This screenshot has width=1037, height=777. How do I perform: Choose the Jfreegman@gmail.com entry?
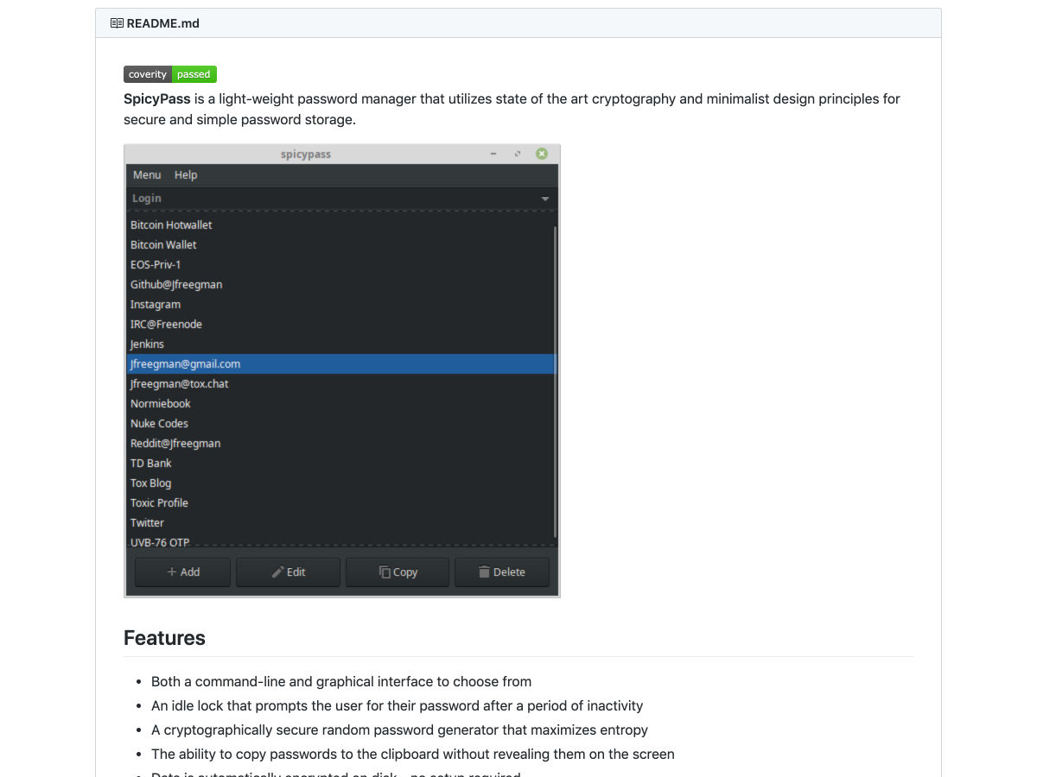[185, 363]
